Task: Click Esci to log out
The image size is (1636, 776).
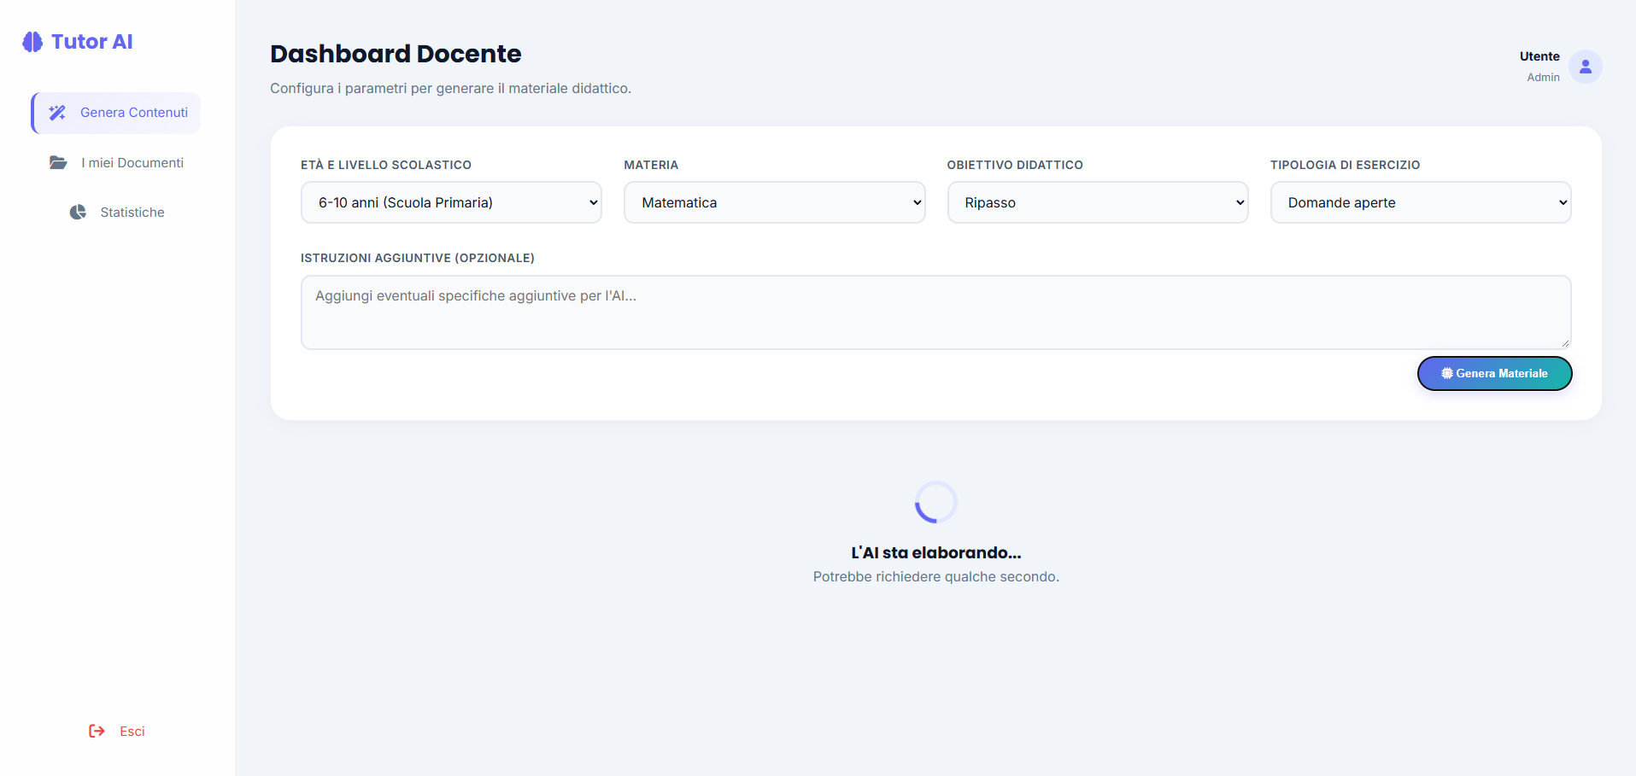Action: 117,732
